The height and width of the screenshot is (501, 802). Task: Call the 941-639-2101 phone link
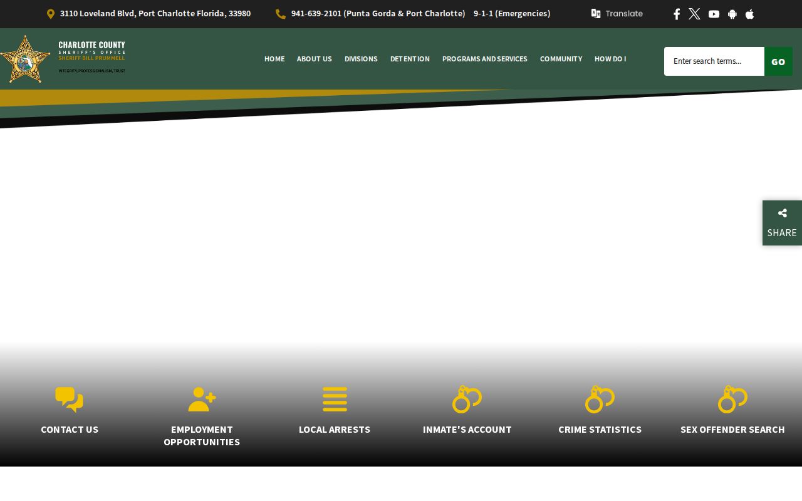378,14
